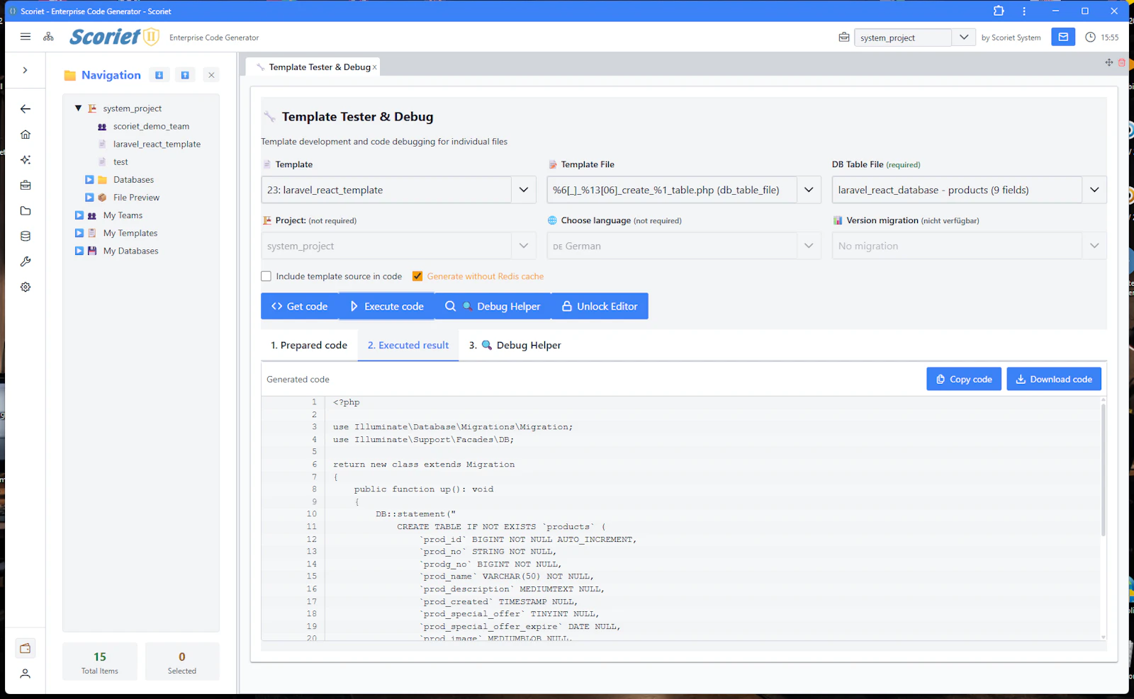
Task: Click the browser extensions puzzle icon
Action: point(999,11)
